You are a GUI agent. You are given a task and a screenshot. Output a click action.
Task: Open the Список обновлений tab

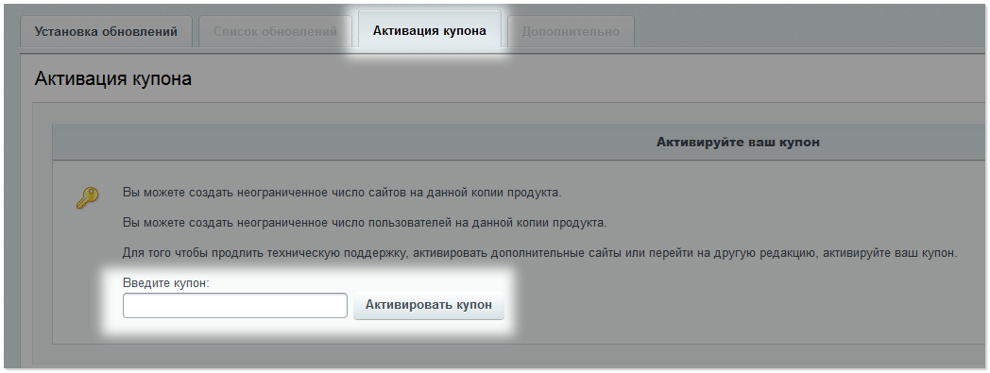click(275, 31)
